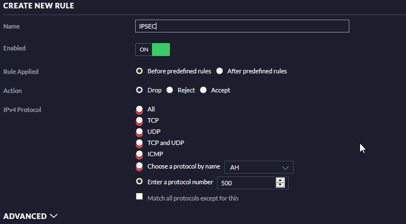Select the ICMP protocol radio button
Viewport: 406px width, 224px height.
point(140,154)
